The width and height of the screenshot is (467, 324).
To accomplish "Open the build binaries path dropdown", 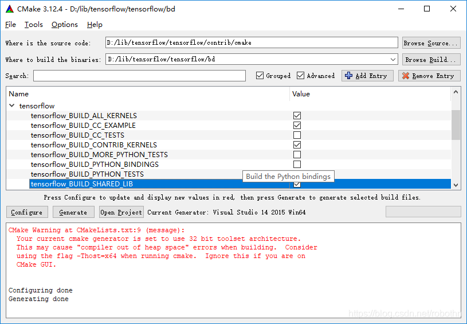I will click(x=393, y=59).
